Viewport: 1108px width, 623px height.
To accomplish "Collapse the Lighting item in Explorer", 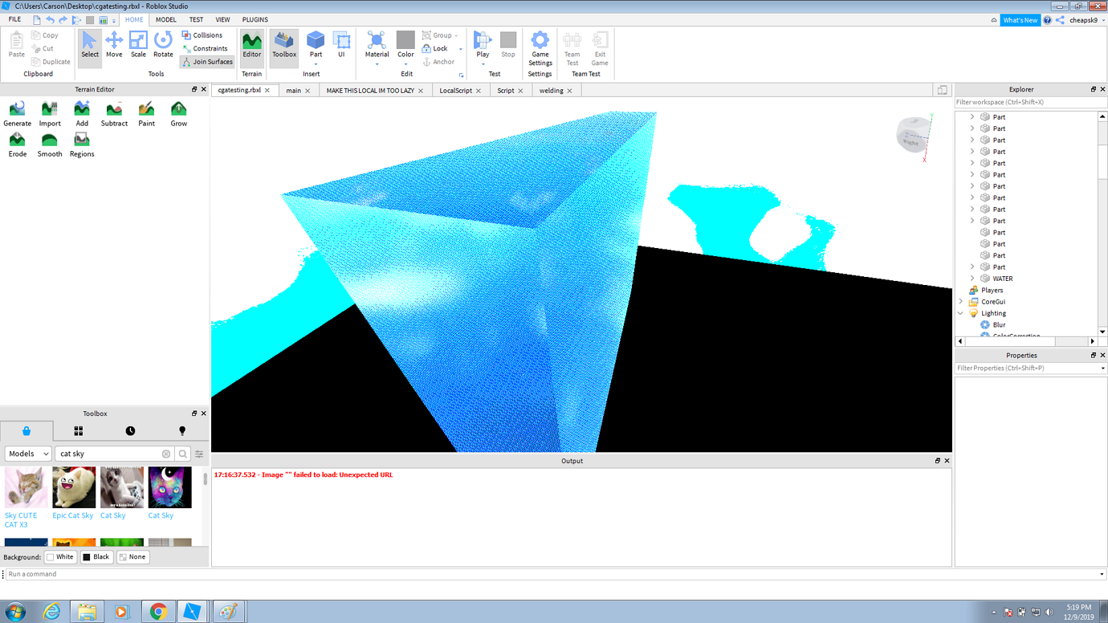I will (x=960, y=313).
